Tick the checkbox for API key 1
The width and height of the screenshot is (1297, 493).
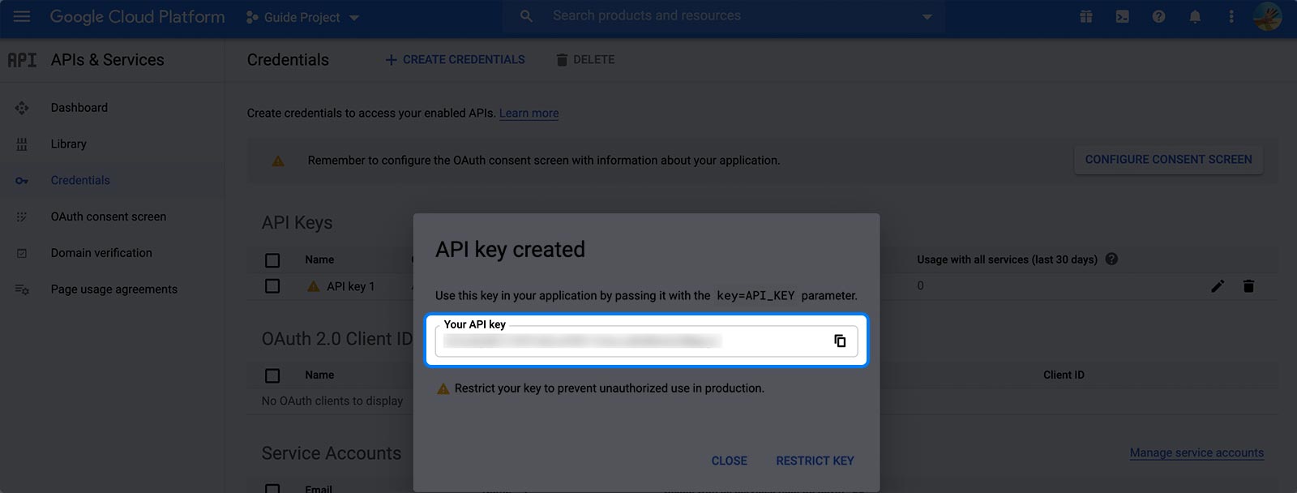click(x=272, y=286)
